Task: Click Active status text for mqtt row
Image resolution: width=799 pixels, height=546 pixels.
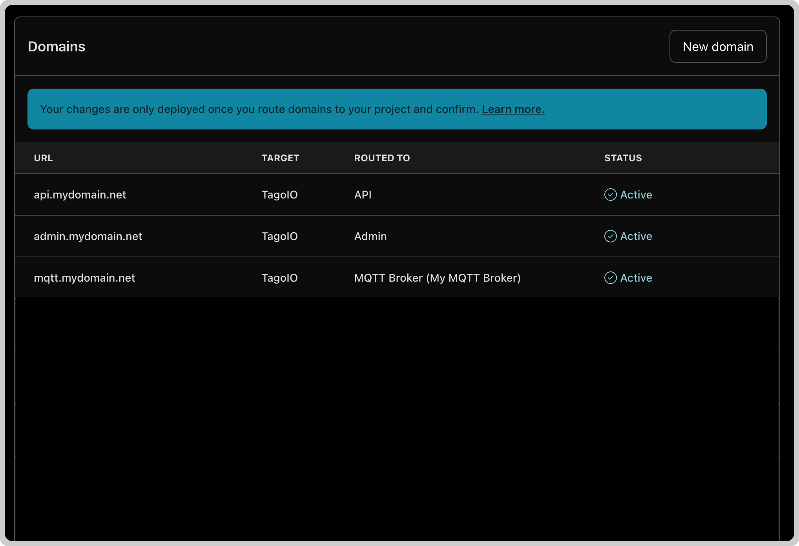Action: pyautogui.click(x=636, y=278)
